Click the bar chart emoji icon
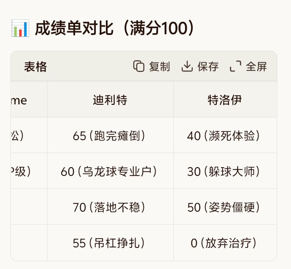This screenshot has width=291, height=269. 20,29
